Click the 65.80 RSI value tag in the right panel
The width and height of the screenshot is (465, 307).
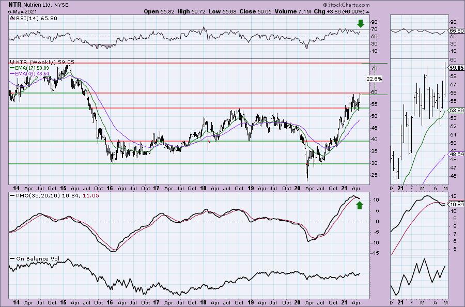point(457,30)
